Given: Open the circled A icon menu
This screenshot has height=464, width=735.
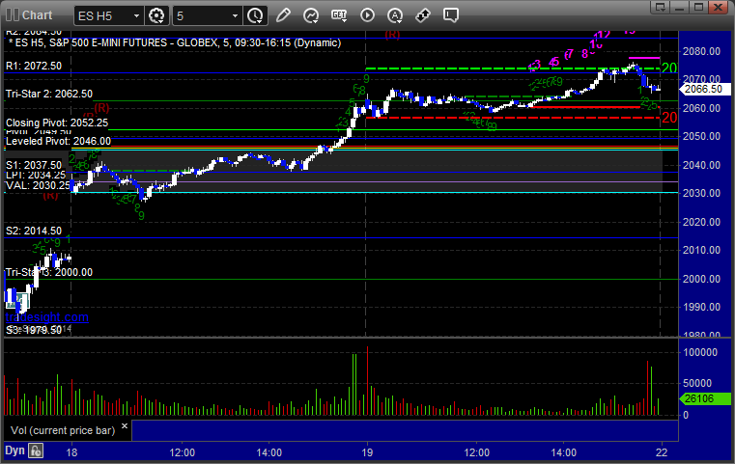Looking at the screenshot, I should [395, 15].
